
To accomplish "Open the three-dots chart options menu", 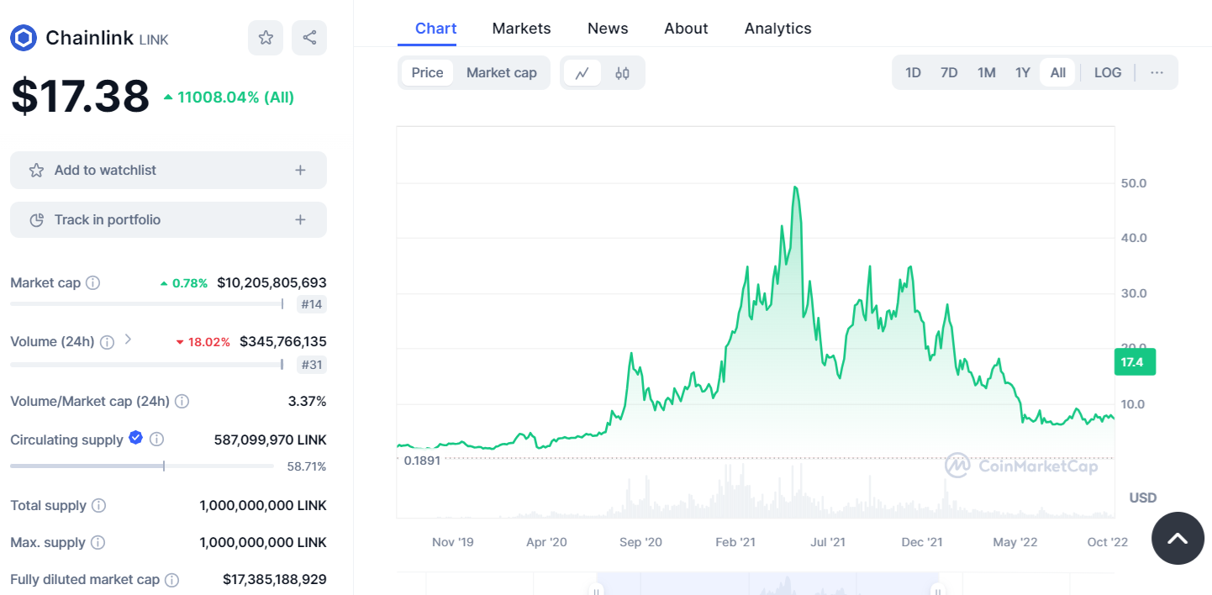I will click(x=1157, y=72).
